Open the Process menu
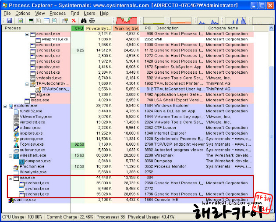Viewport: 276px width, 222px height. [57, 14]
